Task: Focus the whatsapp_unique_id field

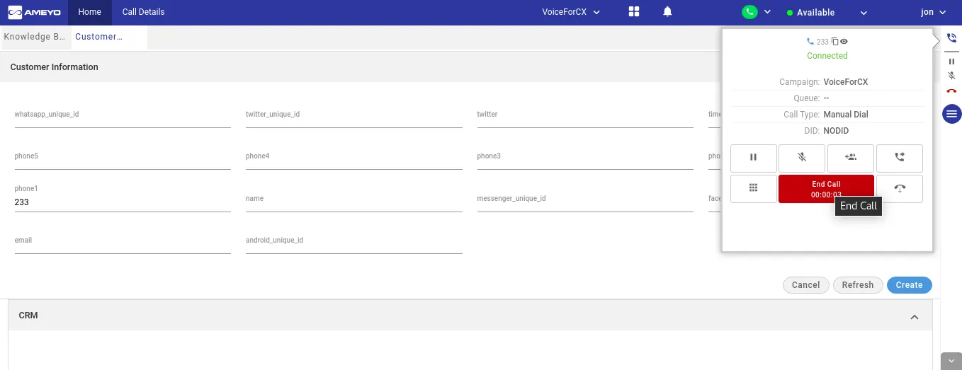Action: (123, 117)
